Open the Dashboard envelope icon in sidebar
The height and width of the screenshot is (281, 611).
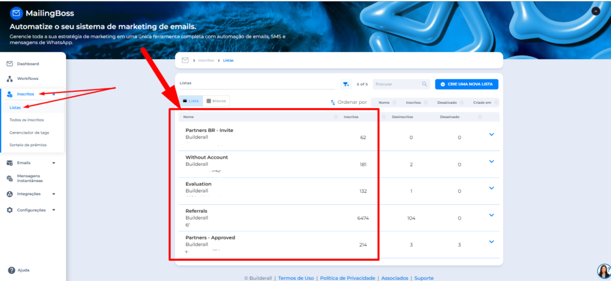pyautogui.click(x=10, y=64)
